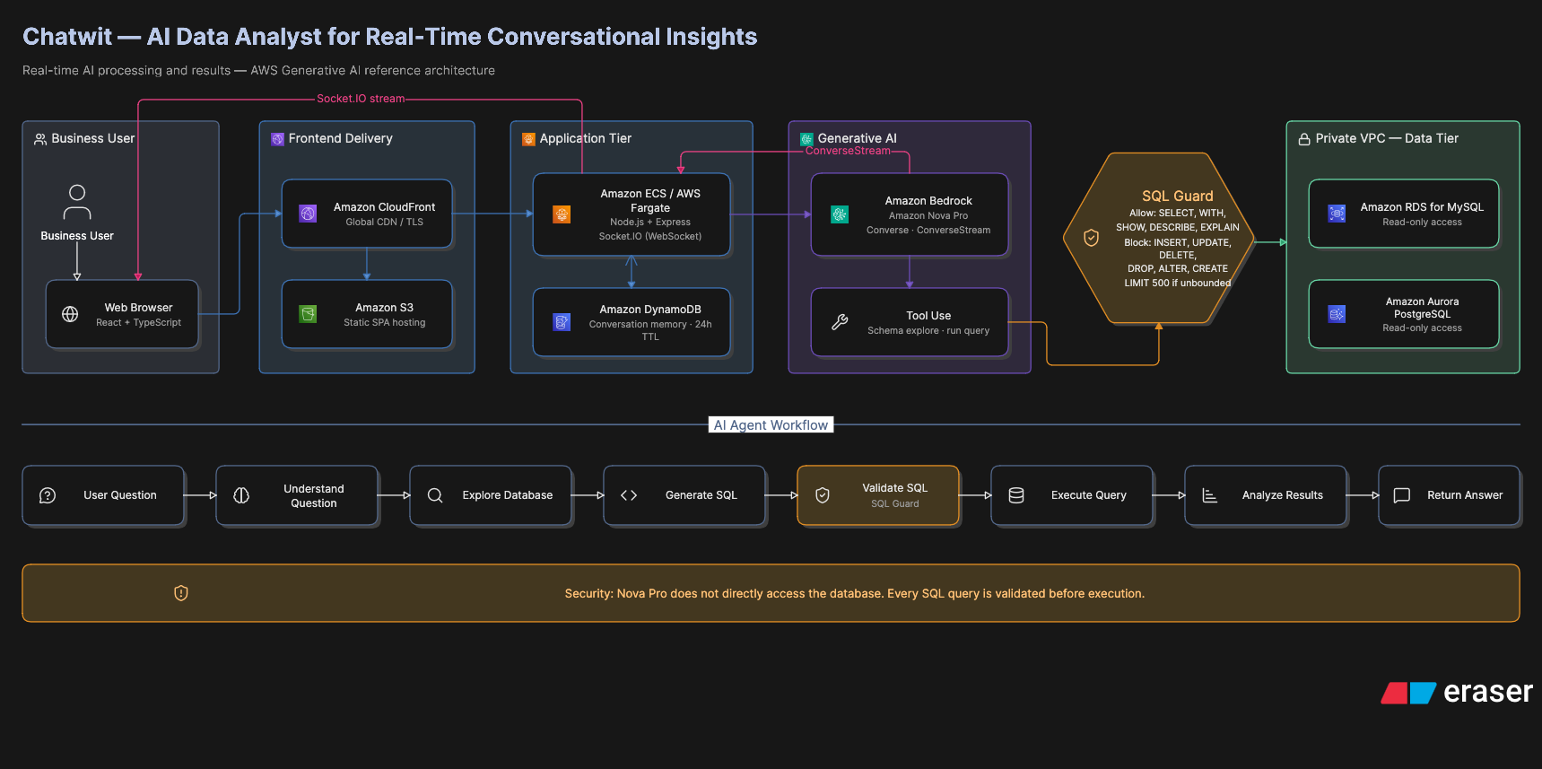Click the eraser logo
1542x769 pixels.
(x=1457, y=692)
